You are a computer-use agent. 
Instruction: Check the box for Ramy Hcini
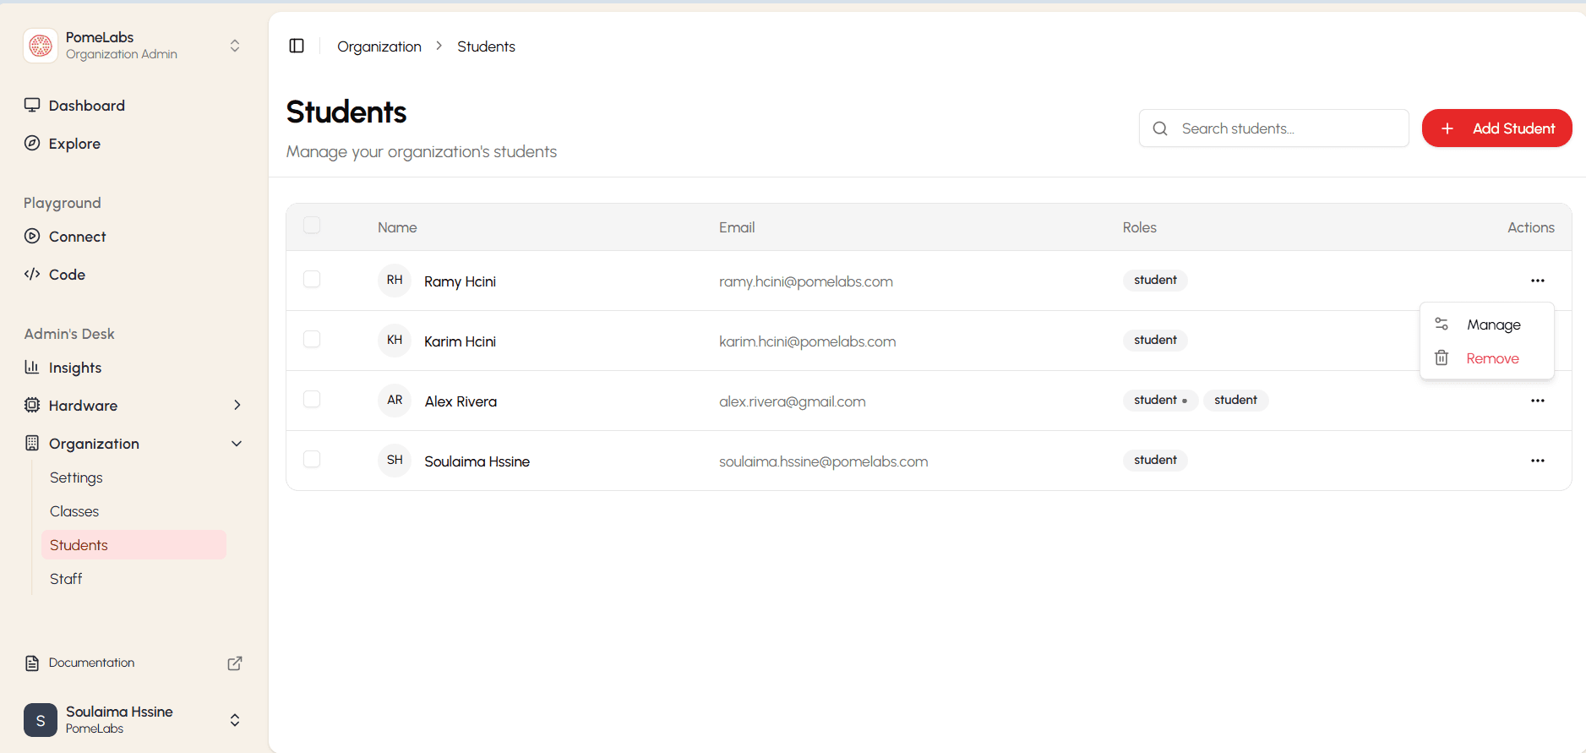312,279
